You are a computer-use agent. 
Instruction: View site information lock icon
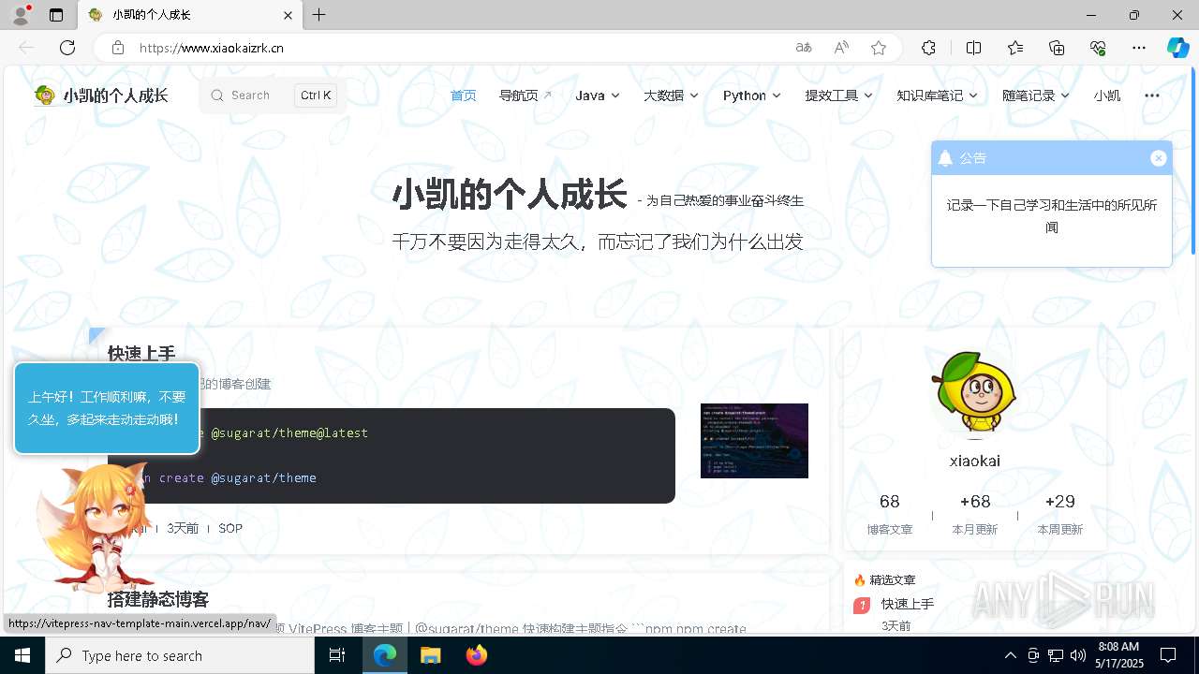point(117,48)
